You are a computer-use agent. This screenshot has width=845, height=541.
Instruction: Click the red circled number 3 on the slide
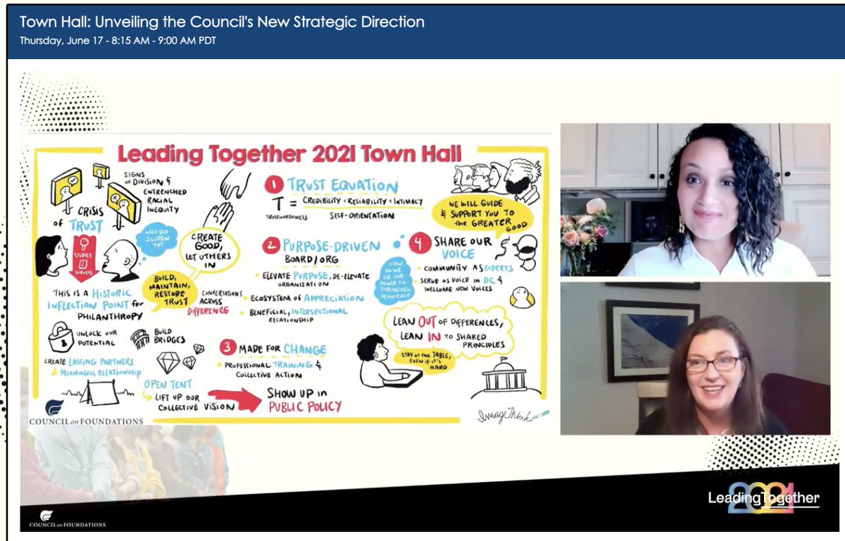pyautogui.click(x=227, y=347)
